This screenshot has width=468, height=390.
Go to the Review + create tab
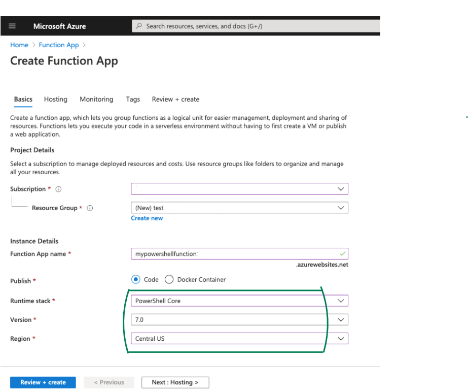175,100
